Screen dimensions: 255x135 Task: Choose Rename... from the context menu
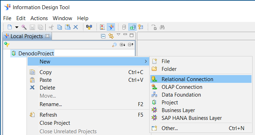(x=88, y=104)
